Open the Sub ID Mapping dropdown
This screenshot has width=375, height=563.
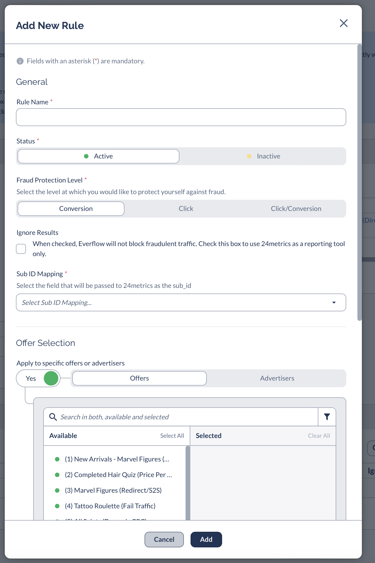[181, 302]
